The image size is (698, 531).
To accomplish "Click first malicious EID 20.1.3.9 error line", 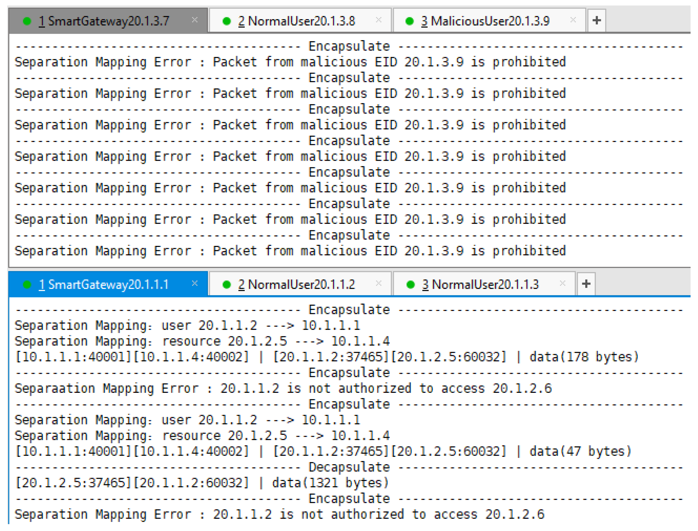I will click(290, 62).
